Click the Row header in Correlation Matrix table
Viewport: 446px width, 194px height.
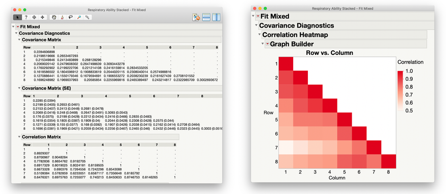pos(26,145)
